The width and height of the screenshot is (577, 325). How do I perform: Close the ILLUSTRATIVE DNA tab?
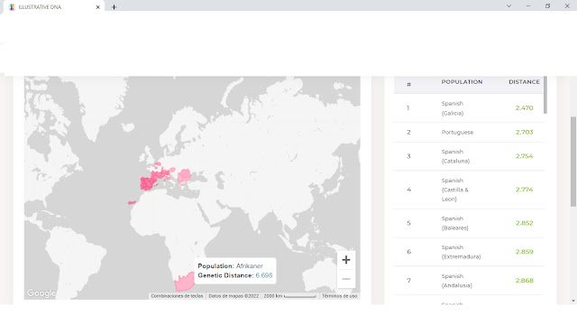[x=98, y=7]
